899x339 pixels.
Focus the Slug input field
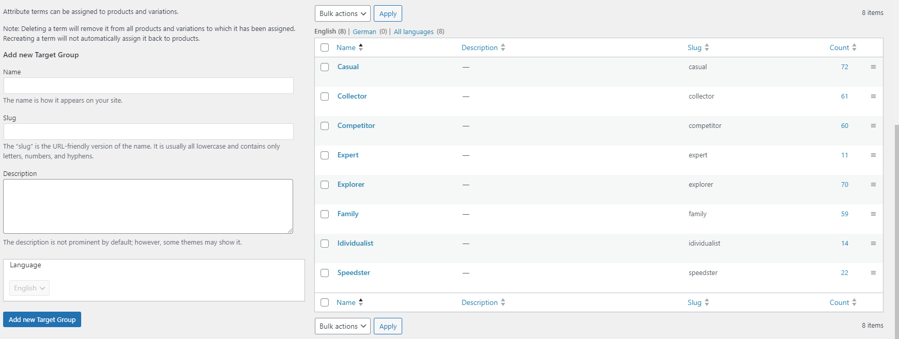point(148,132)
